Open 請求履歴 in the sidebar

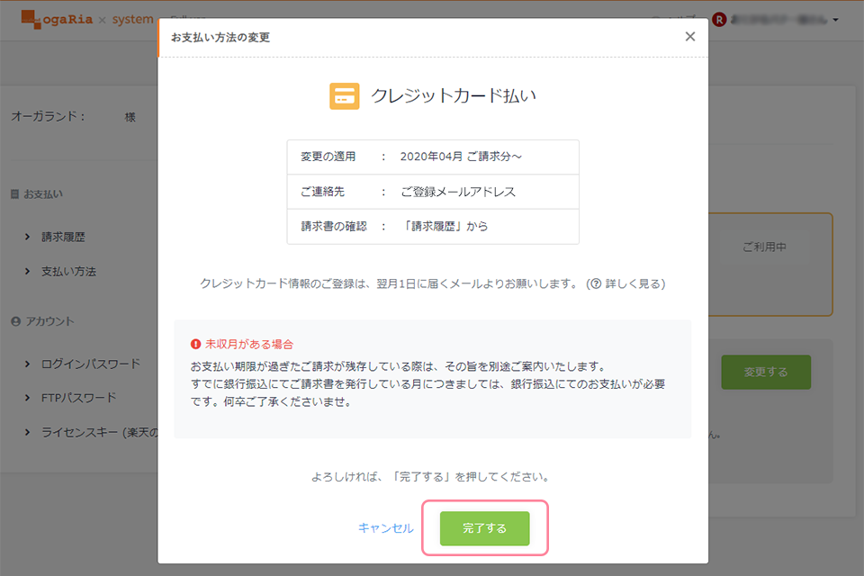pos(63,237)
